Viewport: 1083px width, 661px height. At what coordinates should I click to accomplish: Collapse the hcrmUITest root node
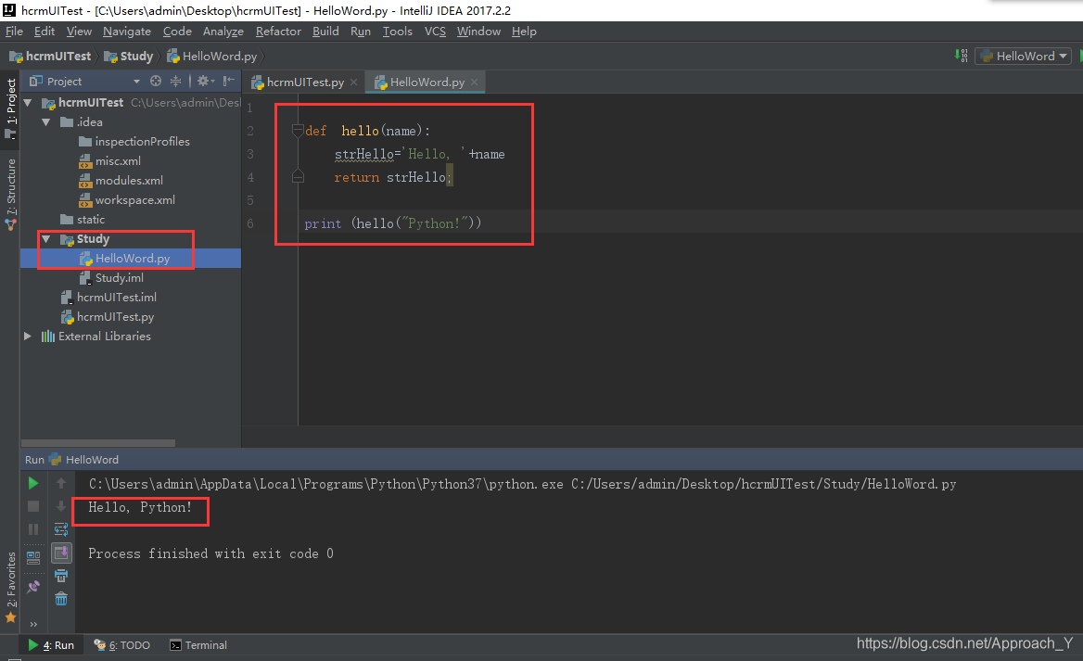[28, 103]
